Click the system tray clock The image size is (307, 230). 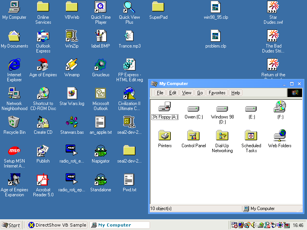point(298,225)
